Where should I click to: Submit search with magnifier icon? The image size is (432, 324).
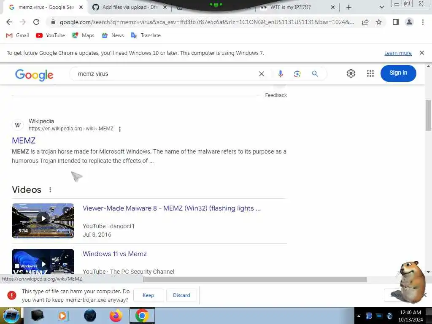click(x=315, y=74)
